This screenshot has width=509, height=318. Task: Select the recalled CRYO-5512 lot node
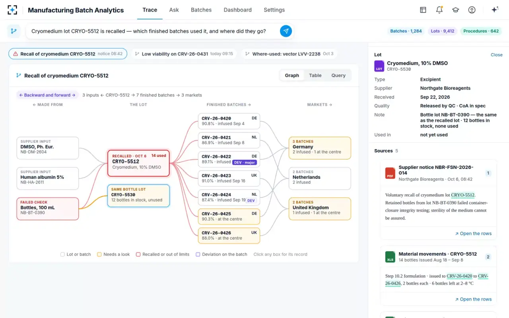click(x=138, y=163)
